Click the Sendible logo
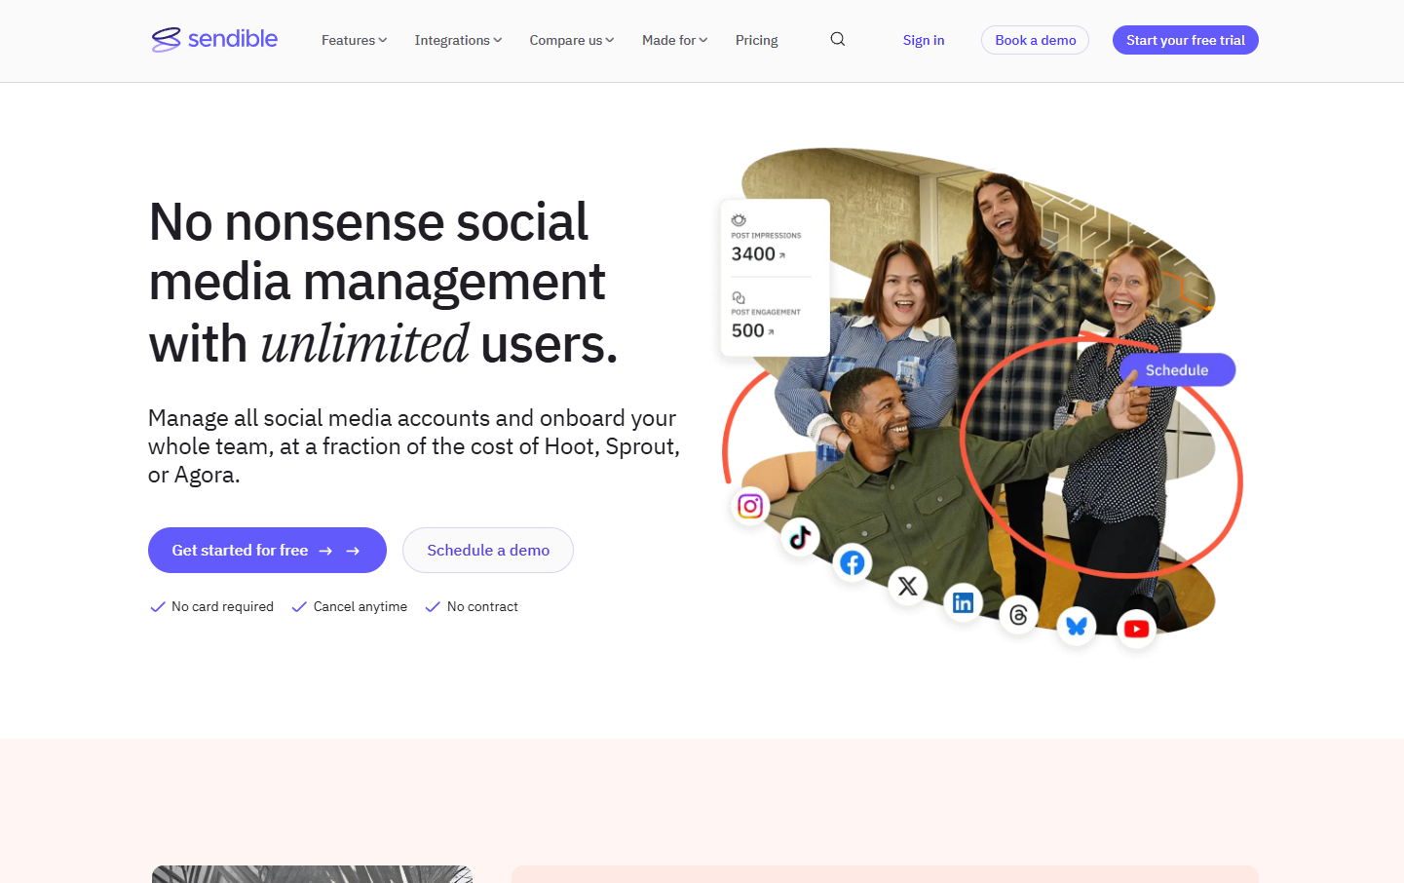The height and width of the screenshot is (883, 1404). pyautogui.click(x=214, y=39)
